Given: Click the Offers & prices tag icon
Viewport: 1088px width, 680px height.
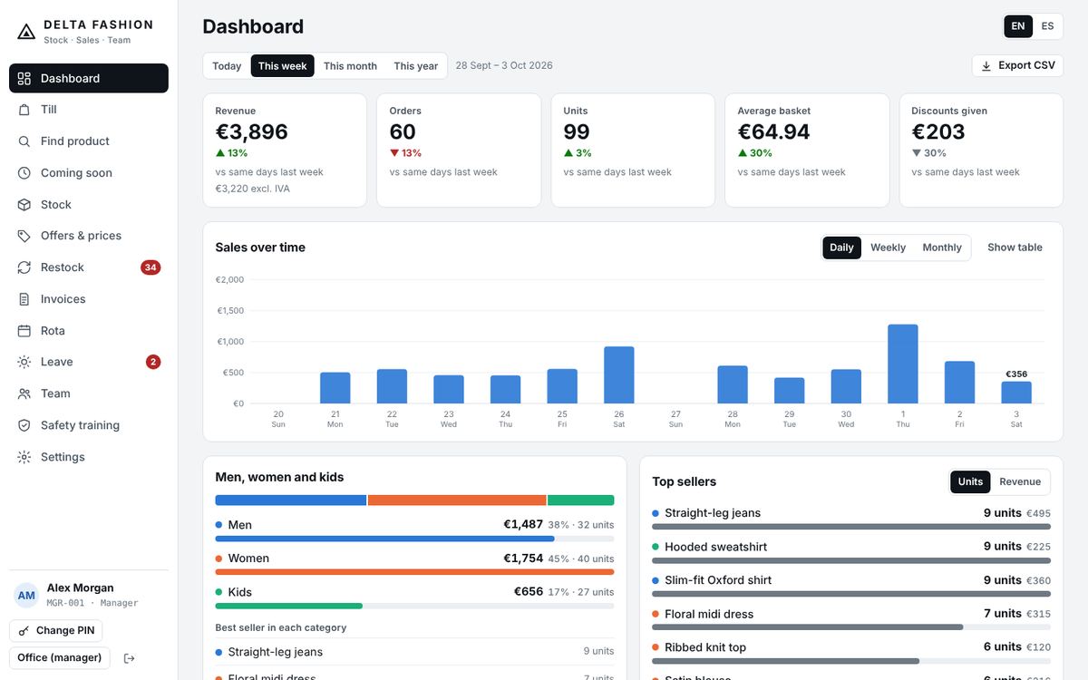Looking at the screenshot, I should click(x=24, y=236).
